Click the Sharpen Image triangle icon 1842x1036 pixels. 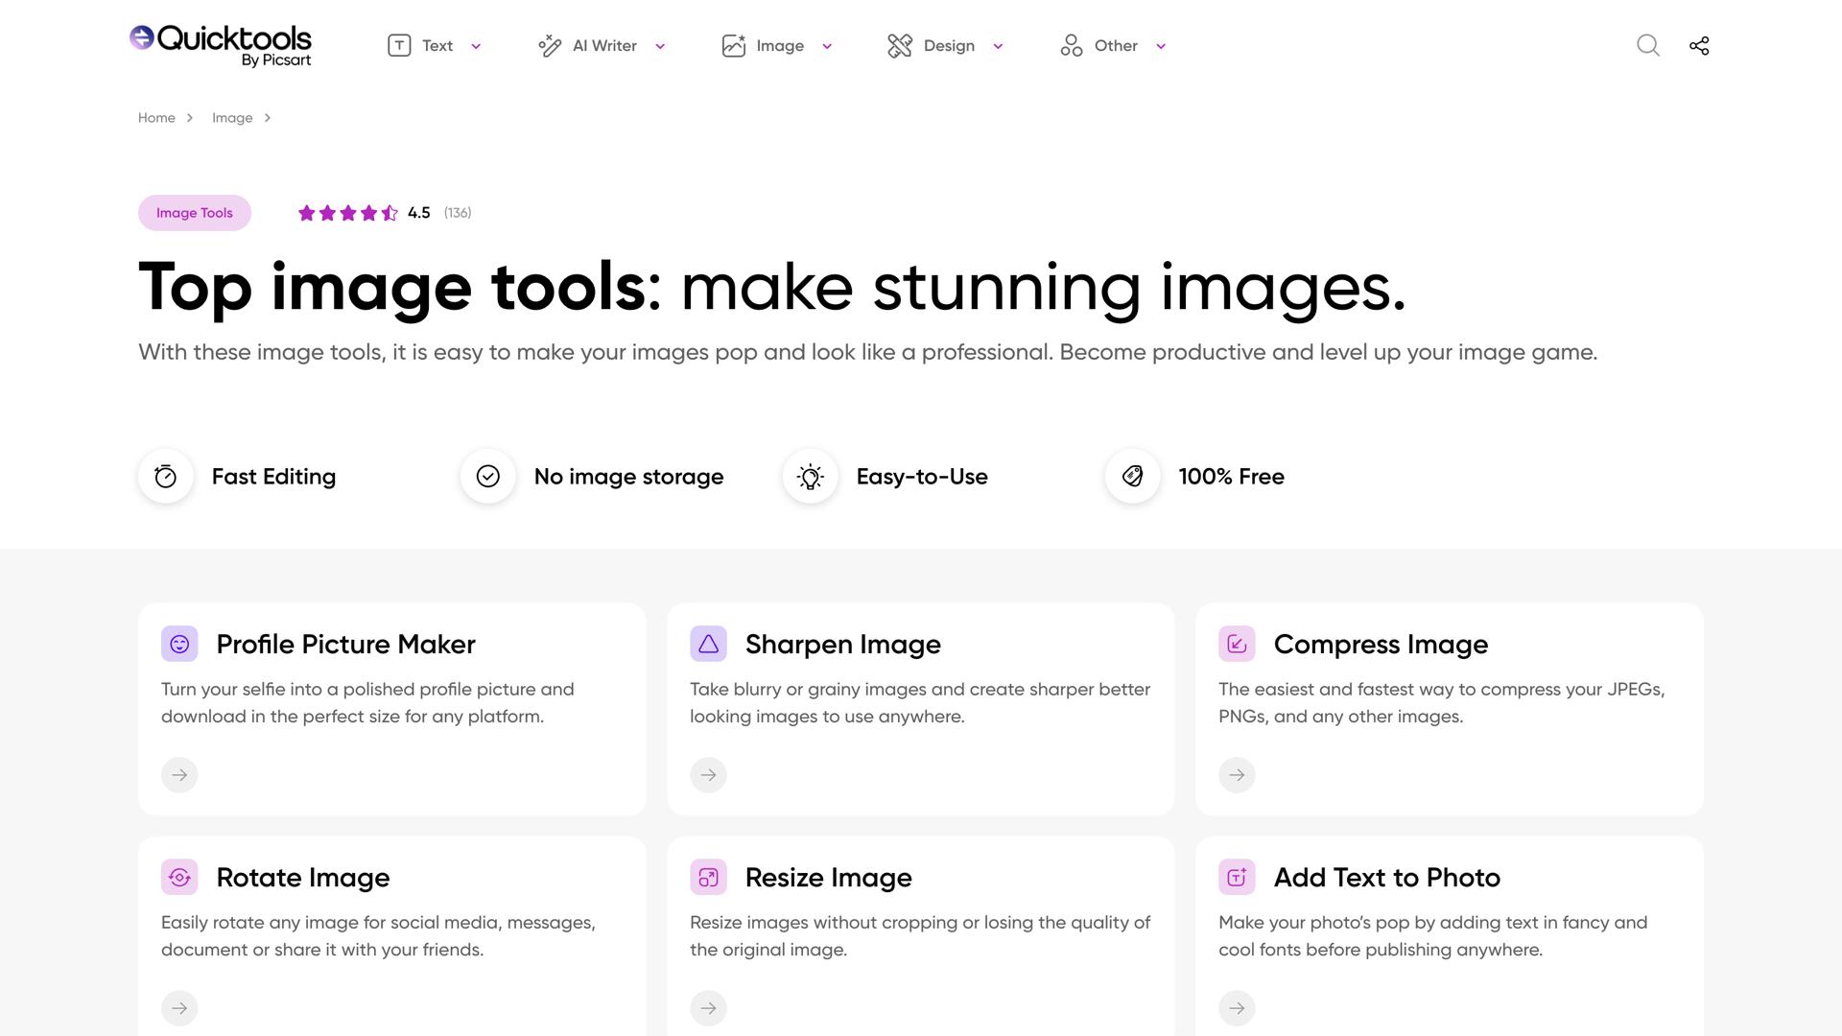pyautogui.click(x=708, y=644)
